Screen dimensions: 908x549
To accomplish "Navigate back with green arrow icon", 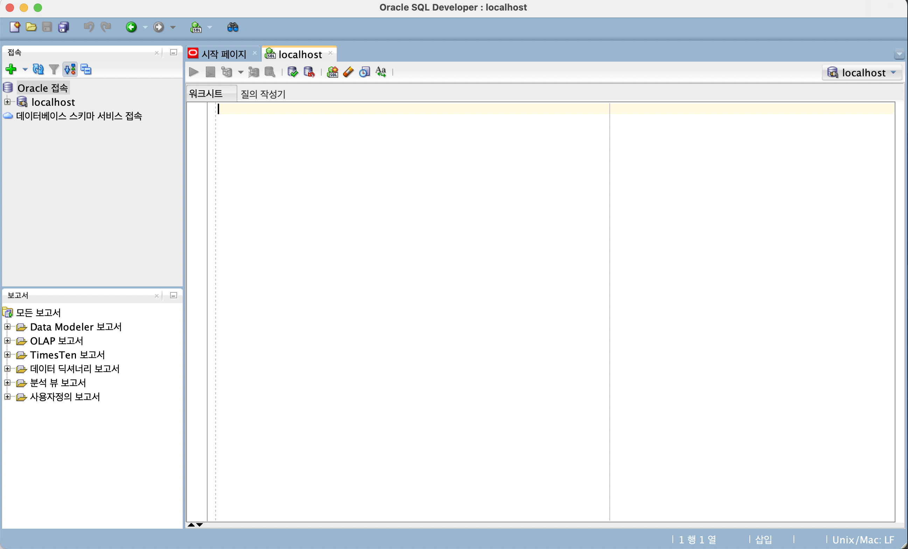I will coord(131,27).
